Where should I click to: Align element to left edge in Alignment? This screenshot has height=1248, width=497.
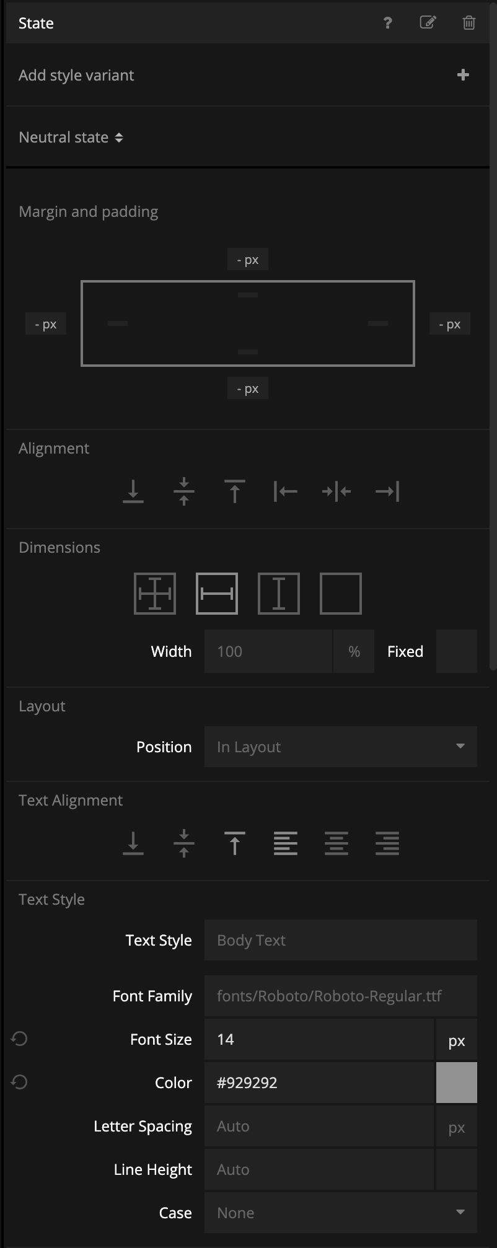coord(285,491)
